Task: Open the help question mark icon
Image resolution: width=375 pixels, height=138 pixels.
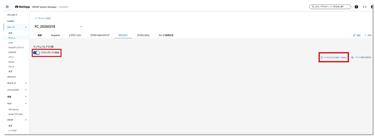Action: click(356, 7)
